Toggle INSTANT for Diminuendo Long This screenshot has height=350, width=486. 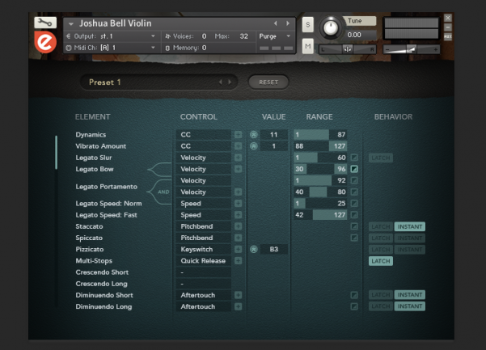tap(410, 306)
